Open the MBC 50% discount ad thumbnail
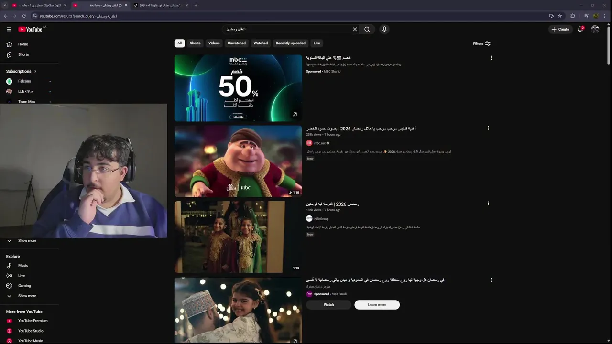612x344 pixels. 238,88
